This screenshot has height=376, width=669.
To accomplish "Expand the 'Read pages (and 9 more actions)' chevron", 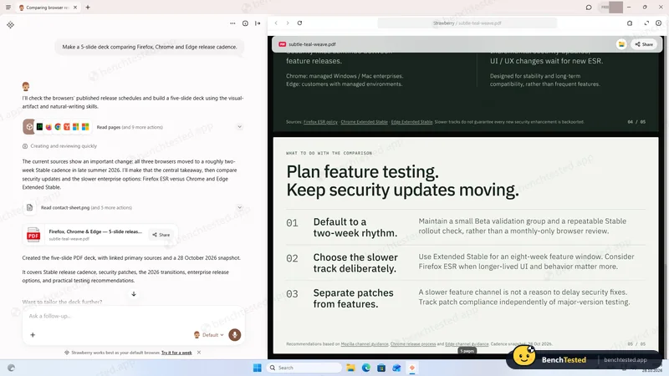I will pos(239,127).
